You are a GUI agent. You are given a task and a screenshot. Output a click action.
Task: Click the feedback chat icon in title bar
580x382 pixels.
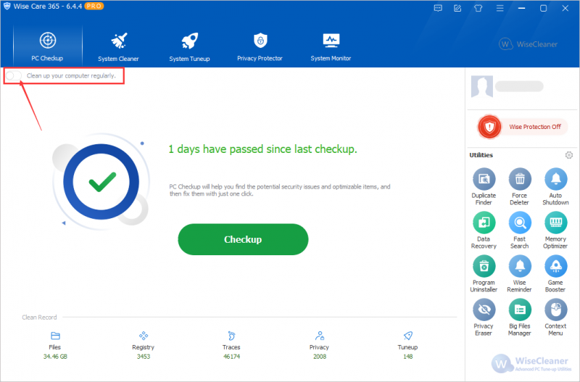[438, 8]
